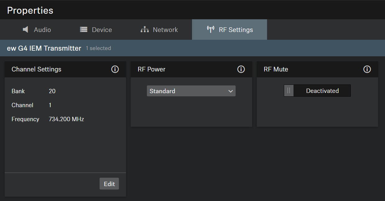Click the ew G4 IEM Transmitter header

pos(44,48)
